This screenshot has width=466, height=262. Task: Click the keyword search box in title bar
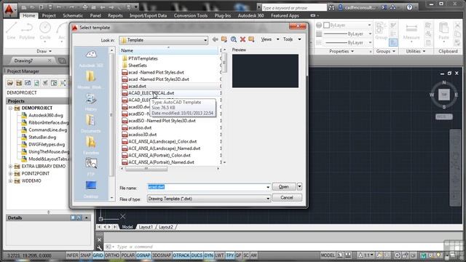tap(294, 8)
